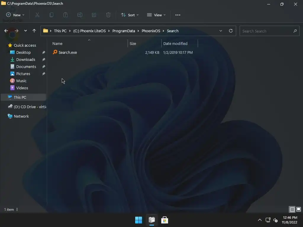
Task: Open Videos in the sidebar
Action: click(22, 88)
